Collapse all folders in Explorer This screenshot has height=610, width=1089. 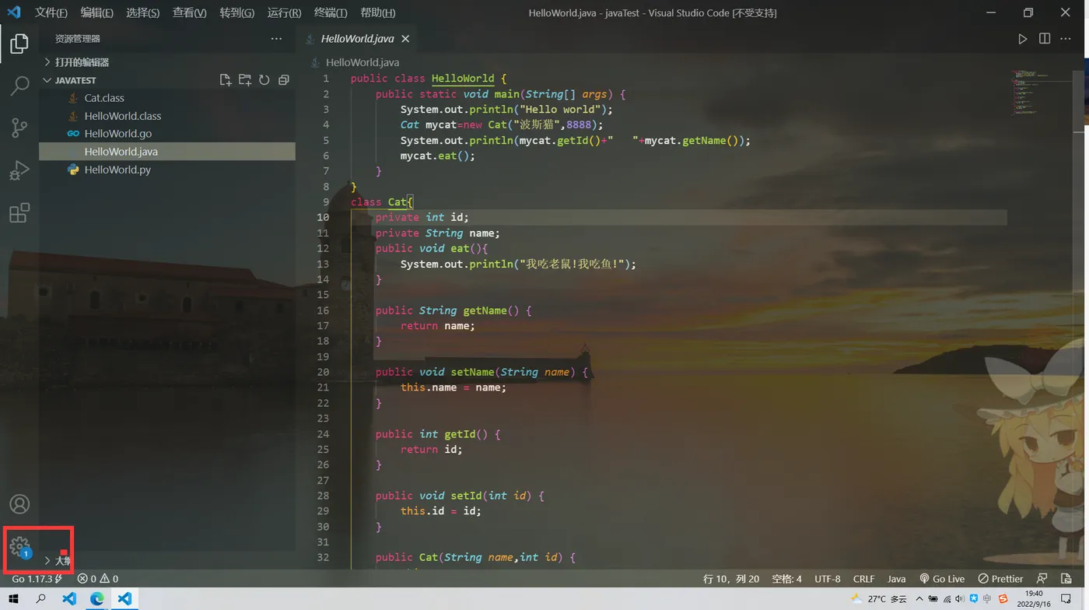[284, 80]
